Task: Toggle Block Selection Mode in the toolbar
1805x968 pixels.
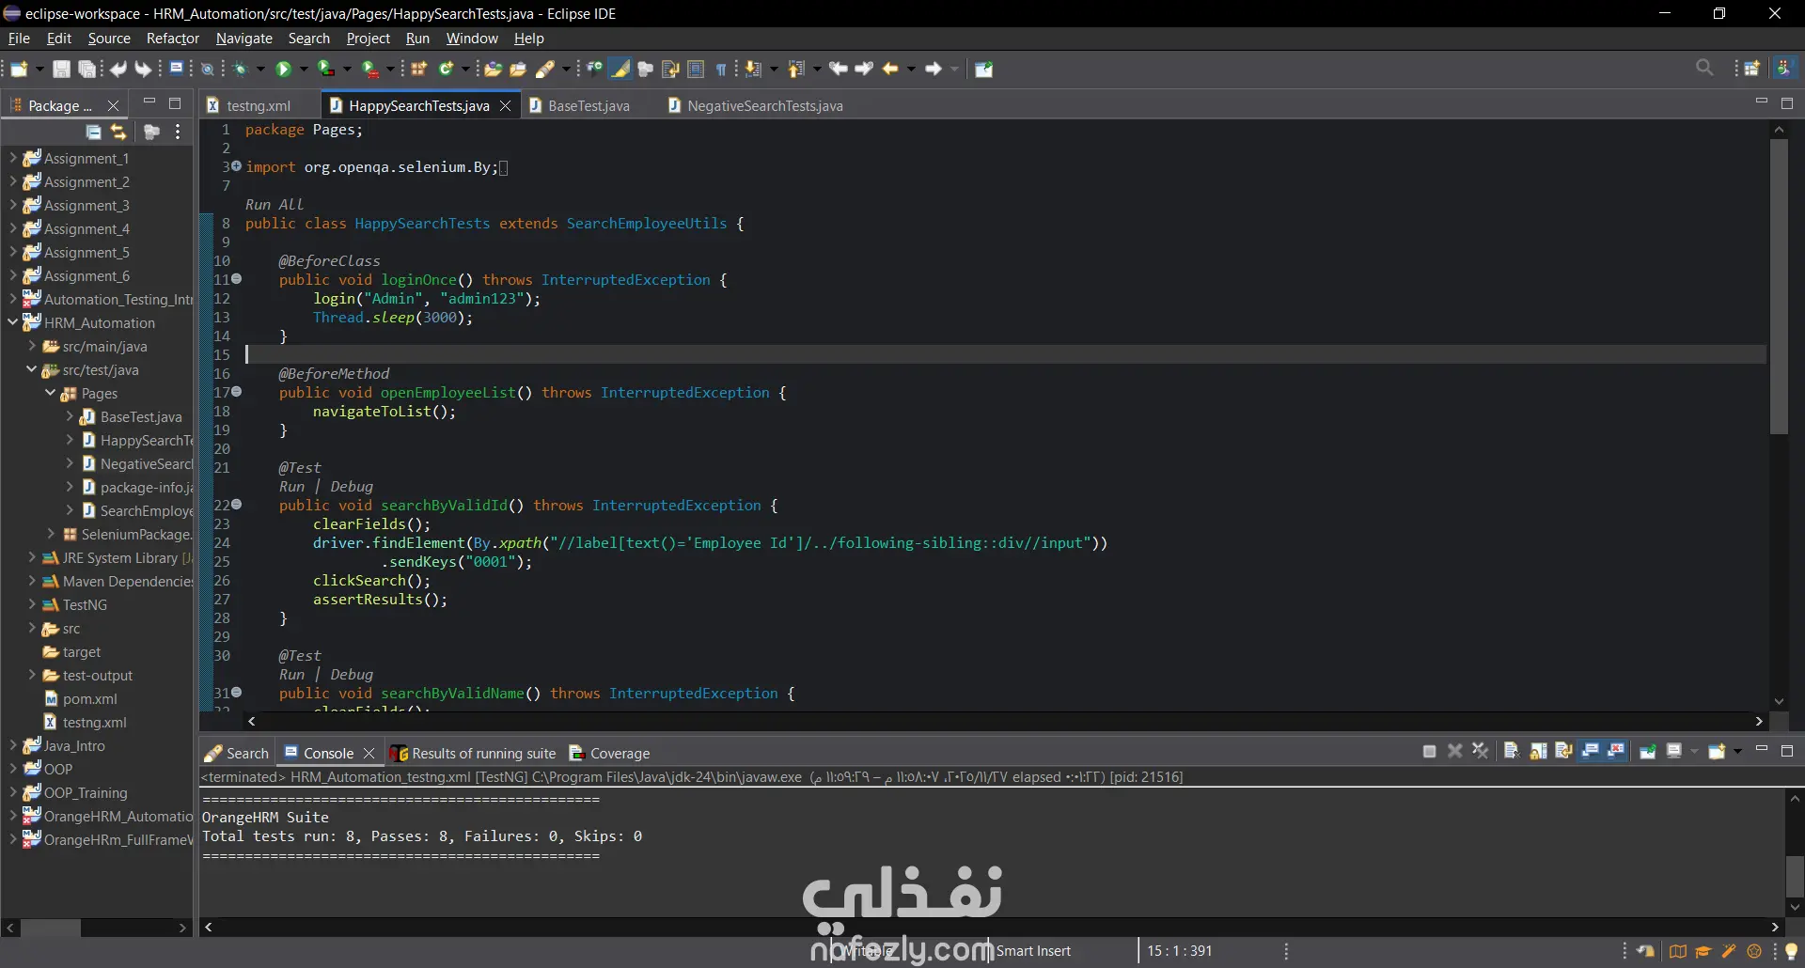Action: click(696, 69)
